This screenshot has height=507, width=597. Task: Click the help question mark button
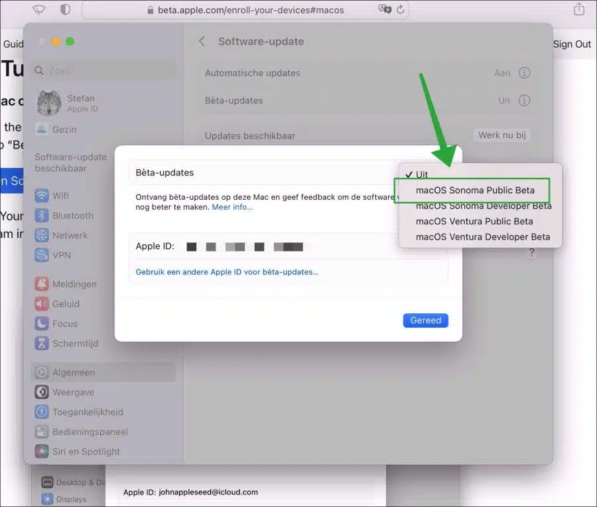point(531,253)
